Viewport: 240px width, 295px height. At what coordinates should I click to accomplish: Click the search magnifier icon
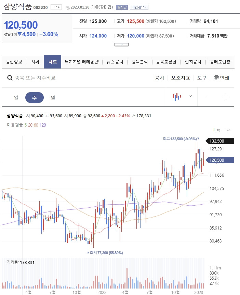click(10, 78)
